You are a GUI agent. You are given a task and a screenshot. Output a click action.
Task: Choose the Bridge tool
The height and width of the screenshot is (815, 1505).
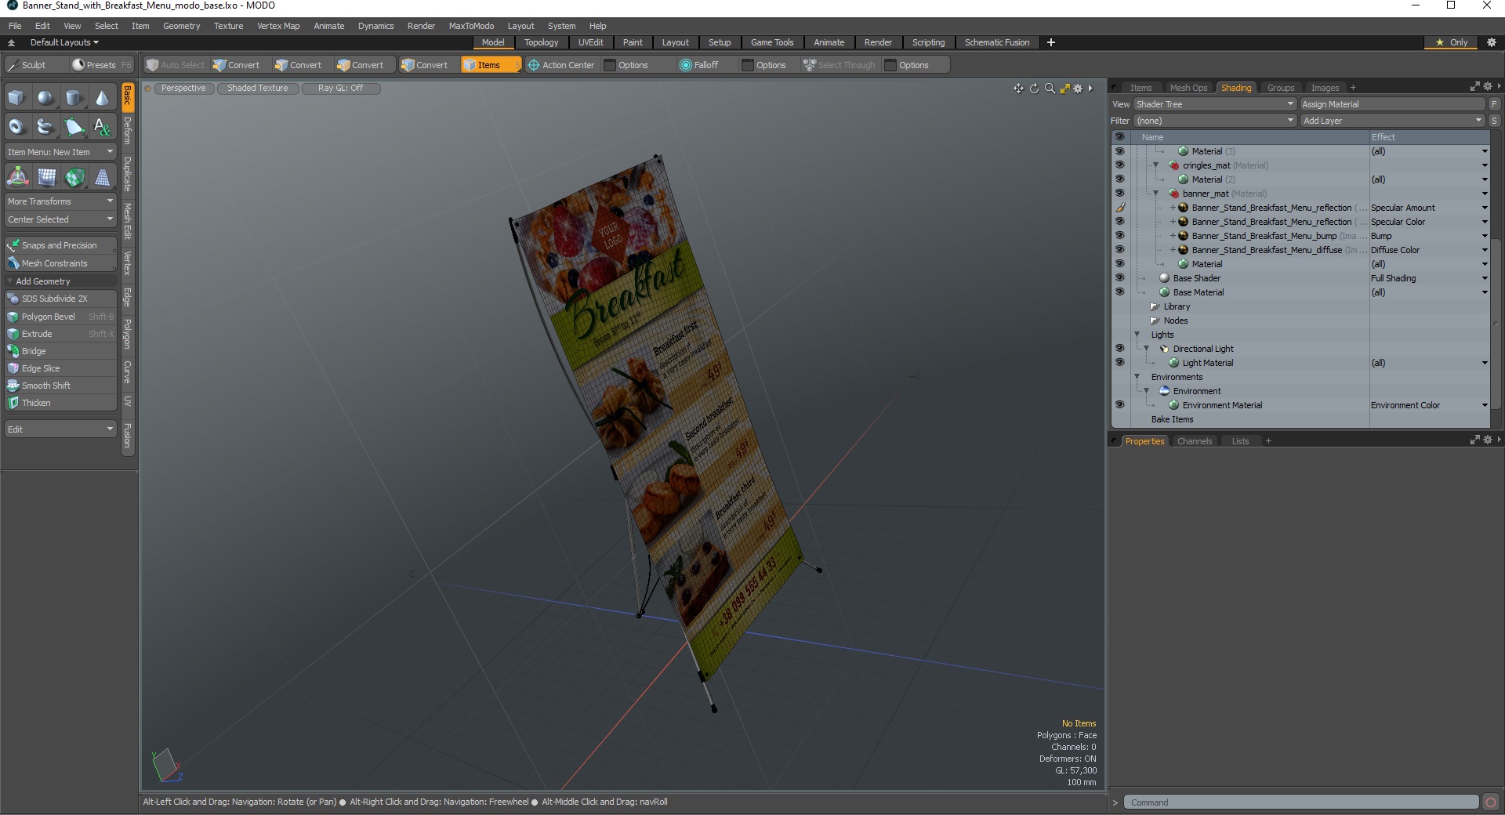click(x=60, y=351)
